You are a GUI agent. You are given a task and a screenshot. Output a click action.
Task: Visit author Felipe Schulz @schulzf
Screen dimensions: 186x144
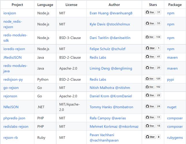point(108,49)
